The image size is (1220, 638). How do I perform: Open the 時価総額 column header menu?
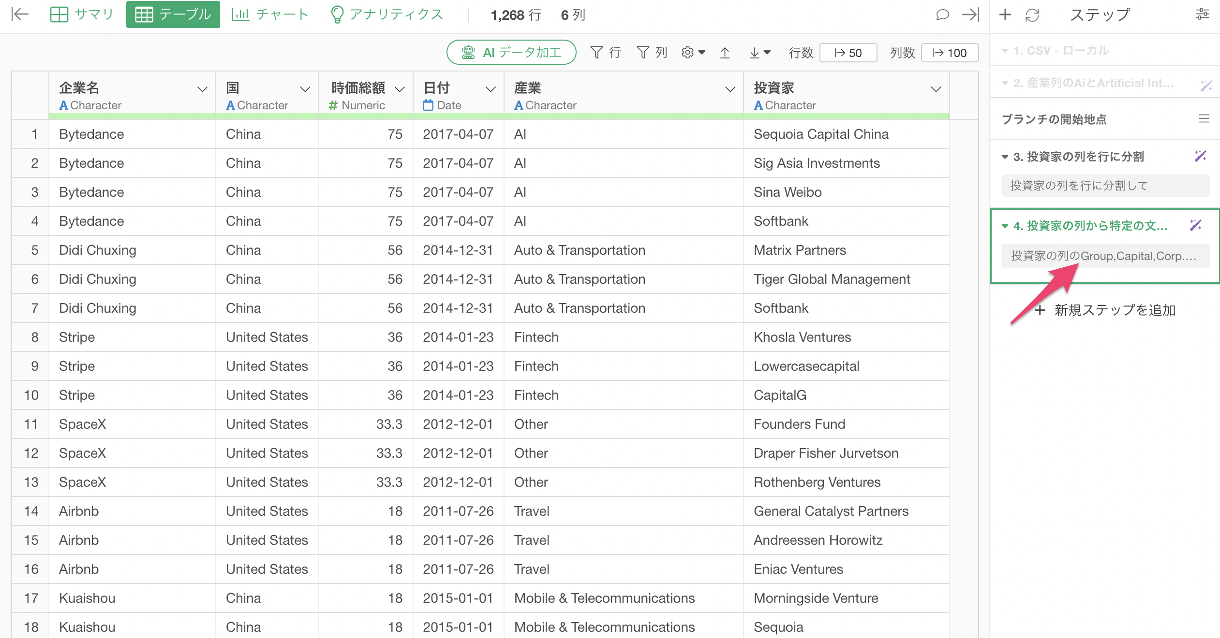coord(400,89)
